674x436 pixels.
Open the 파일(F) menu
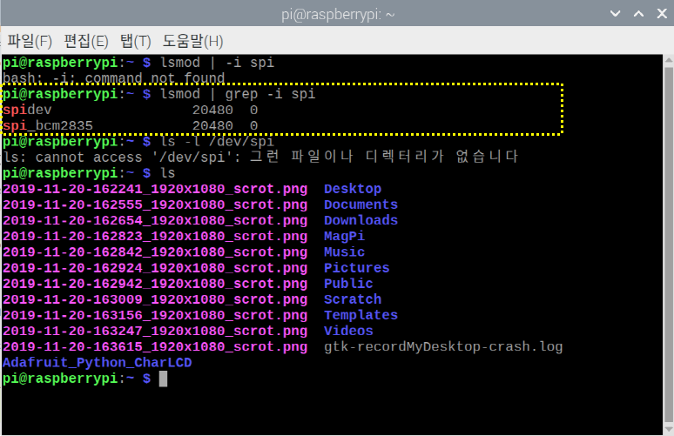click(30, 41)
